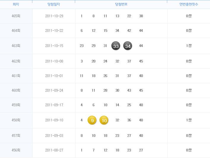The width and height of the screenshot is (210, 158).
Task: Click draw date 2011-08-27
Action: tap(54, 150)
